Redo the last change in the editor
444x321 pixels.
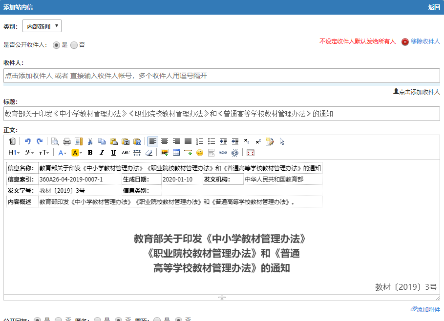[x=40, y=141]
